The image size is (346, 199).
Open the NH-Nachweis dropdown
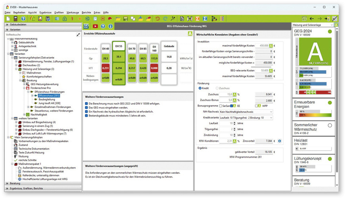click(244, 112)
